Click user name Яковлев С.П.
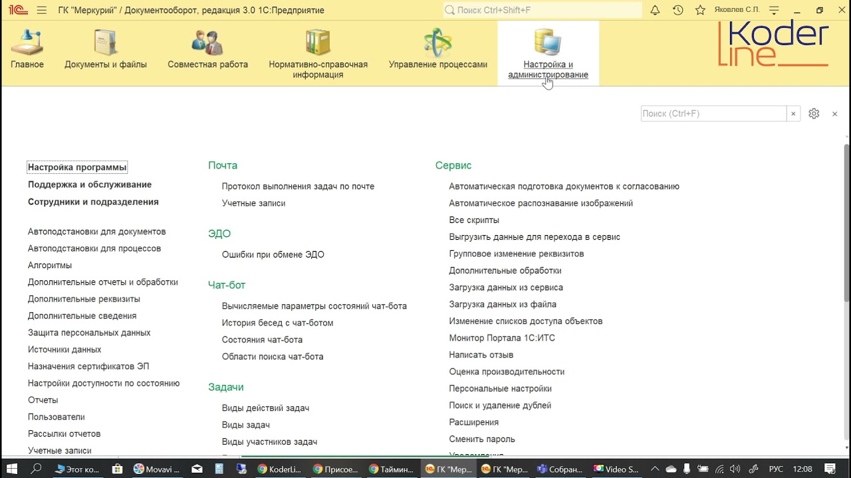This screenshot has height=478, width=851. point(737,10)
